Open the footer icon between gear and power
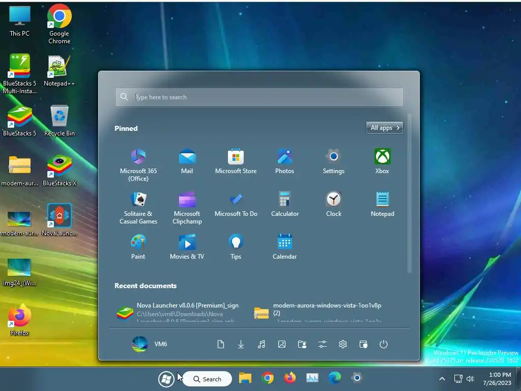Screen dimensions: 521x391 363,344
